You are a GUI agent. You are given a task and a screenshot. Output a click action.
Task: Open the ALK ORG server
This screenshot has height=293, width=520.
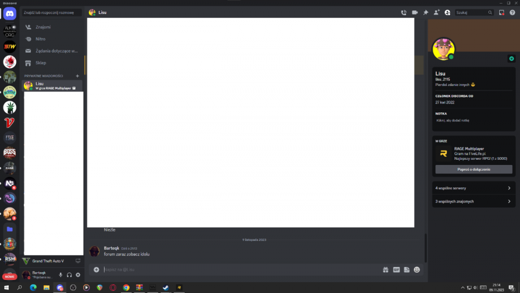pyautogui.click(x=9, y=31)
